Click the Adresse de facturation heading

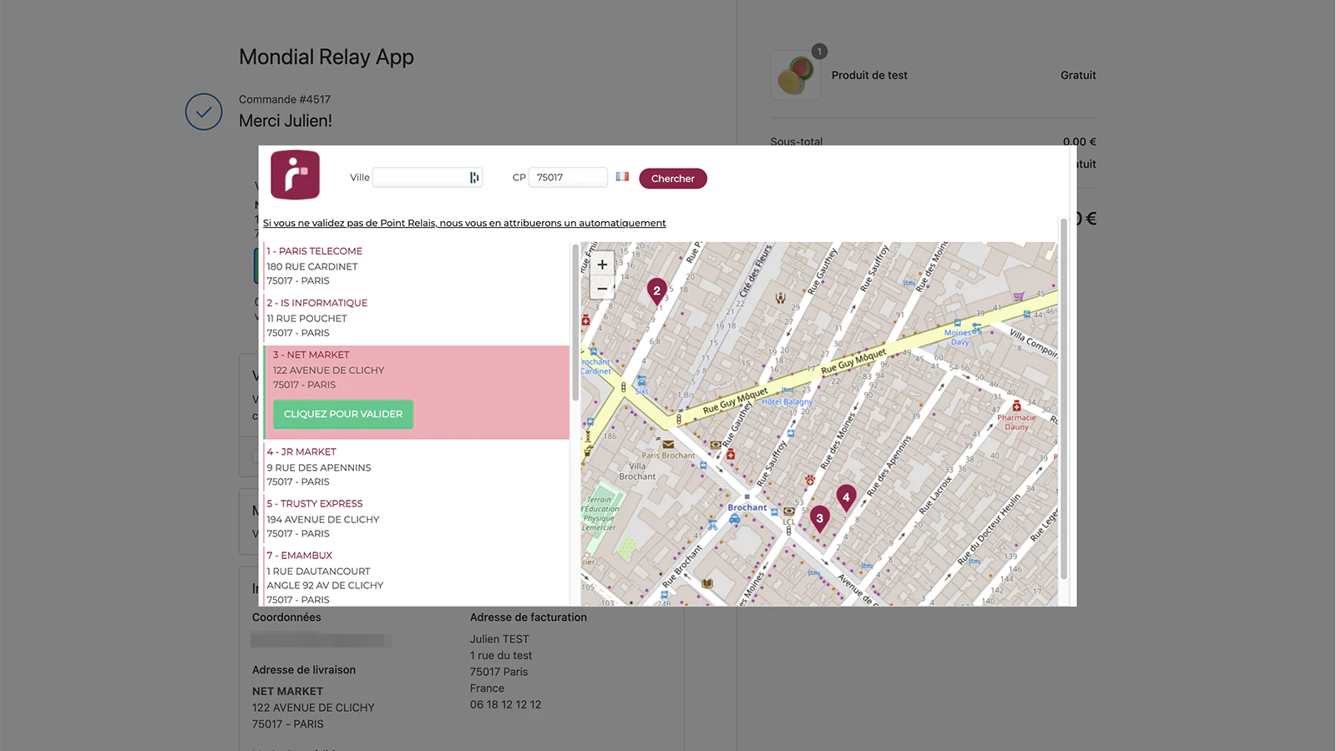529,617
